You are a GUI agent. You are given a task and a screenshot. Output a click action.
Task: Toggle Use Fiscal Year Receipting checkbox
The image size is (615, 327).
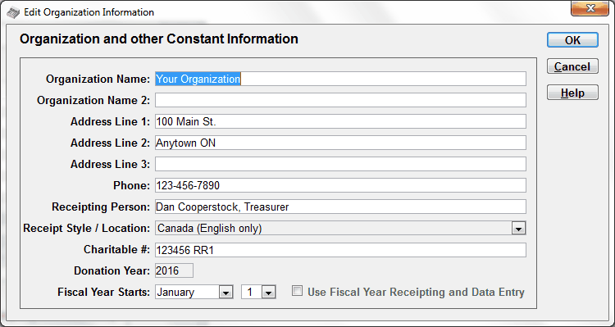click(298, 291)
